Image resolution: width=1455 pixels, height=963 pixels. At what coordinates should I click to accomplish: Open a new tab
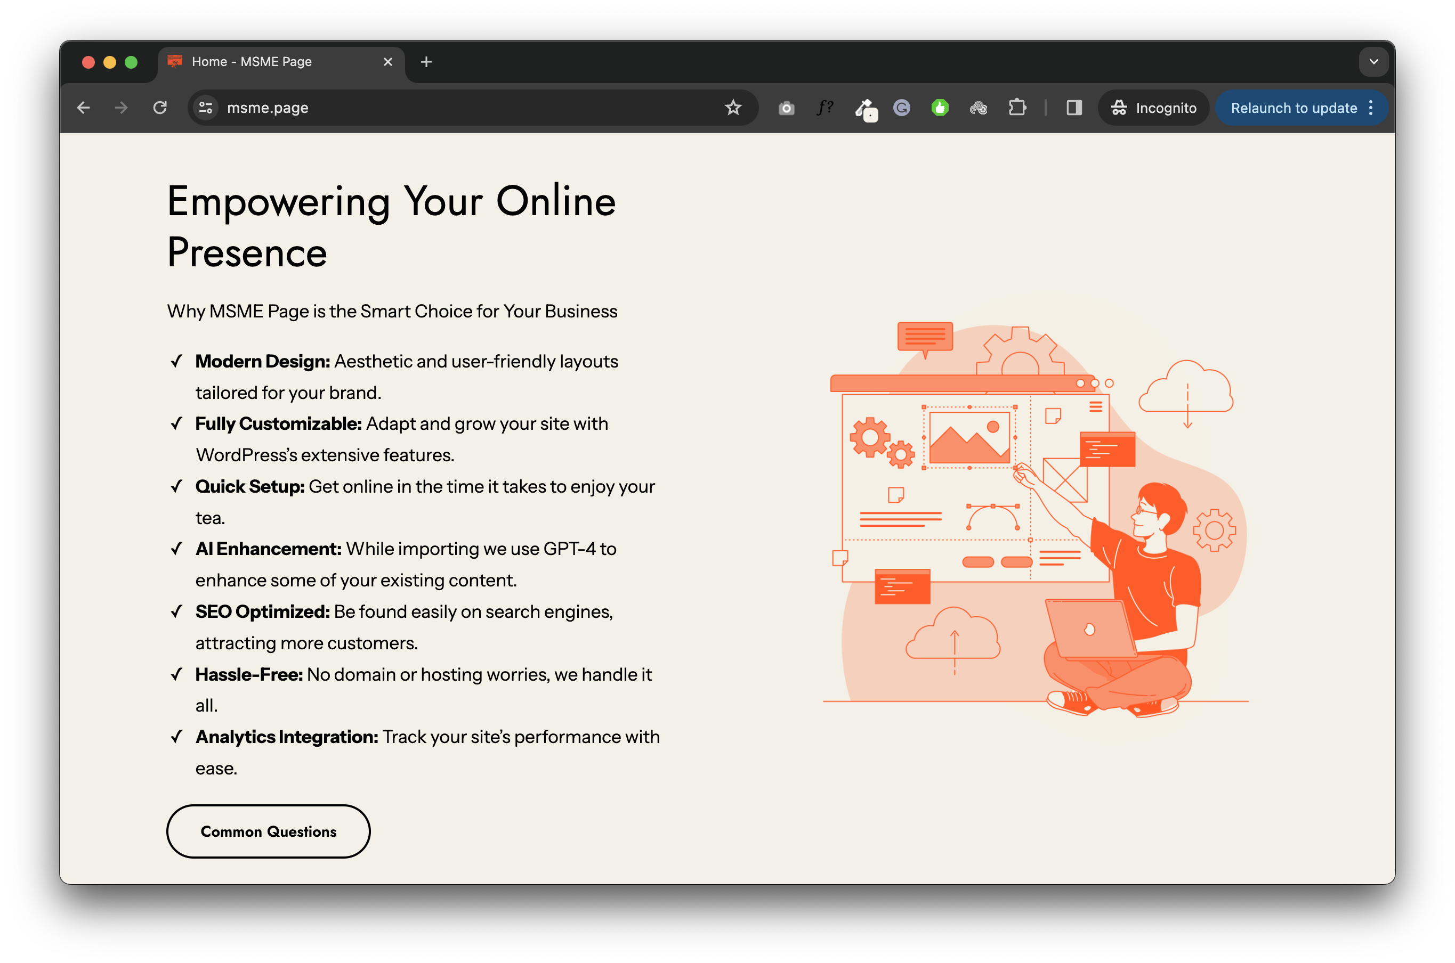pyautogui.click(x=426, y=62)
